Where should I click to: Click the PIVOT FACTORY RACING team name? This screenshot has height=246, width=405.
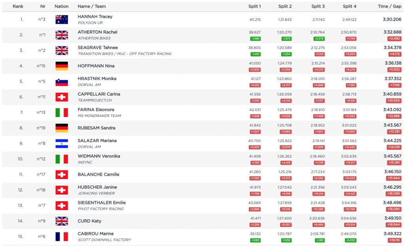pos(100,209)
